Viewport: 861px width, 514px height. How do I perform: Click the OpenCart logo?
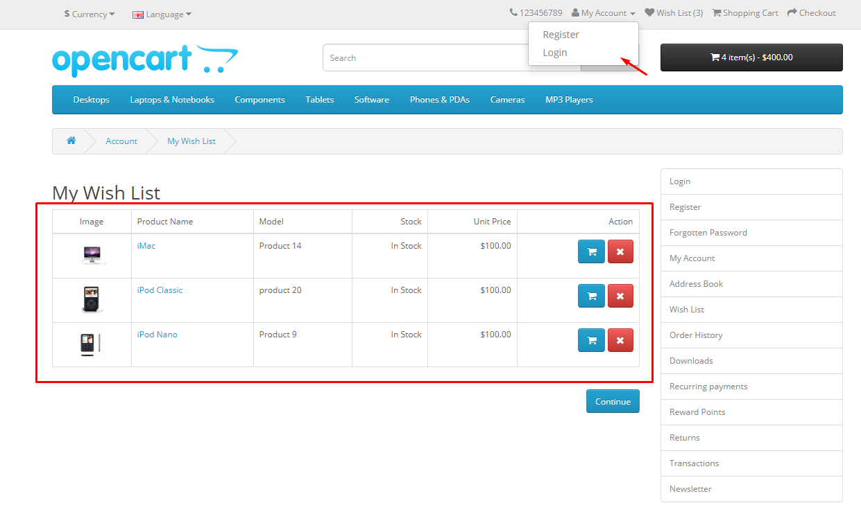click(144, 60)
